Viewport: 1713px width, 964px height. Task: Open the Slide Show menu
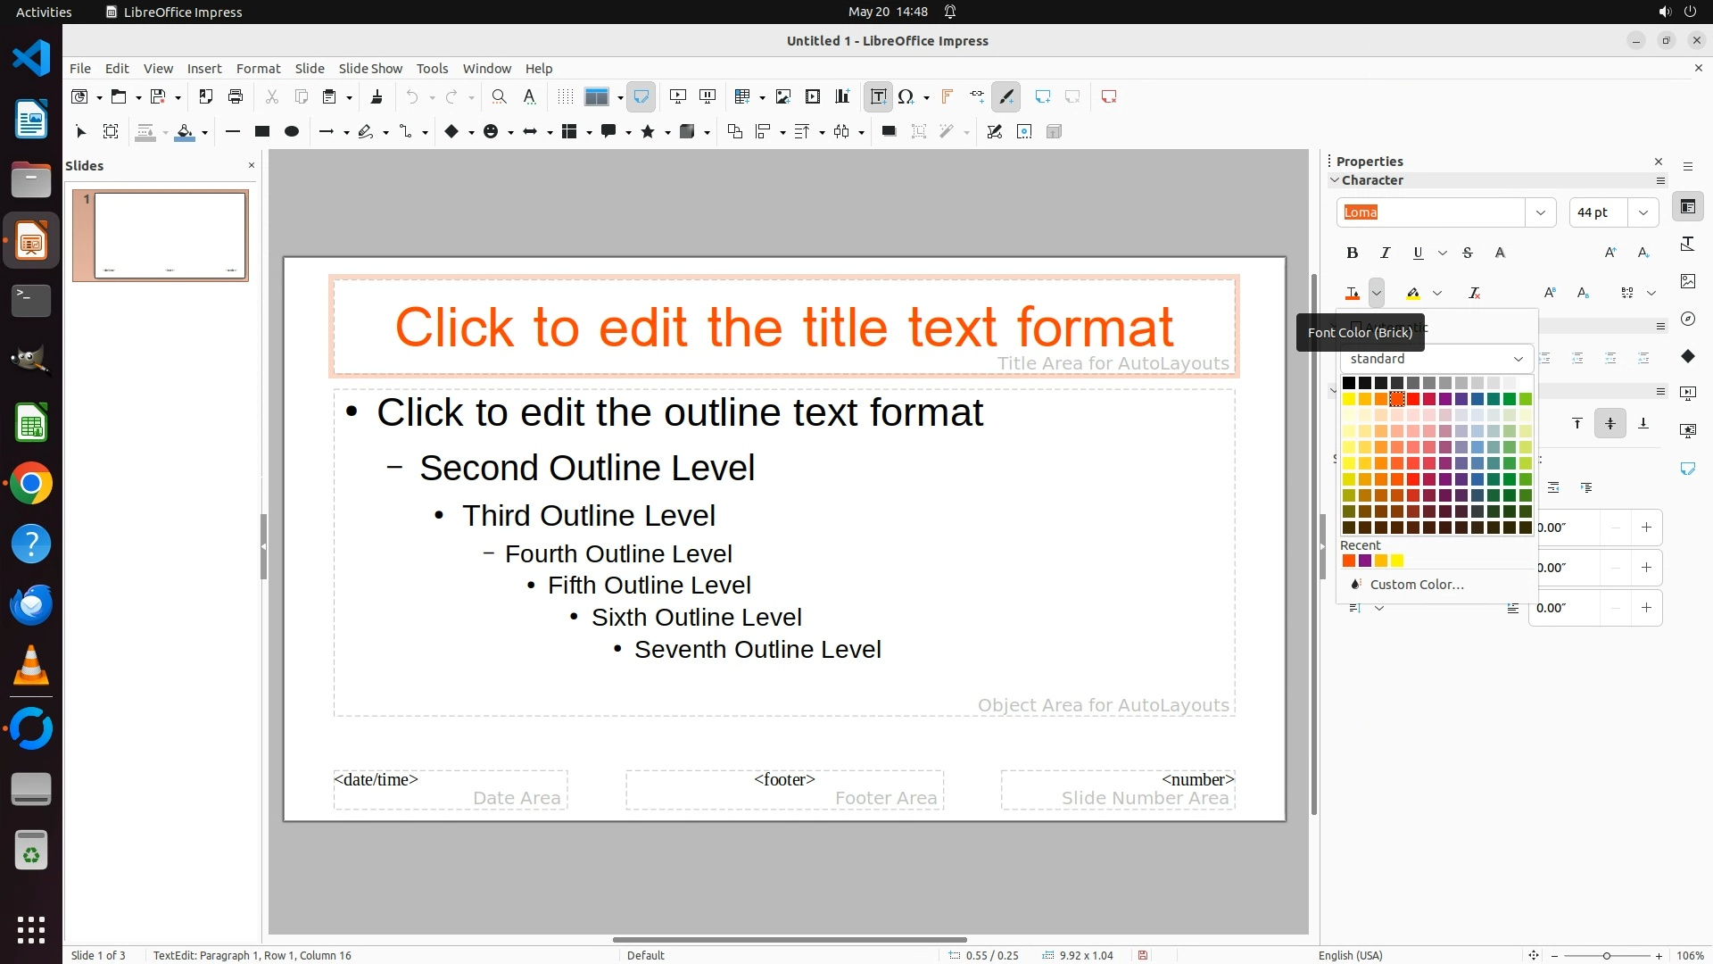[x=369, y=69]
